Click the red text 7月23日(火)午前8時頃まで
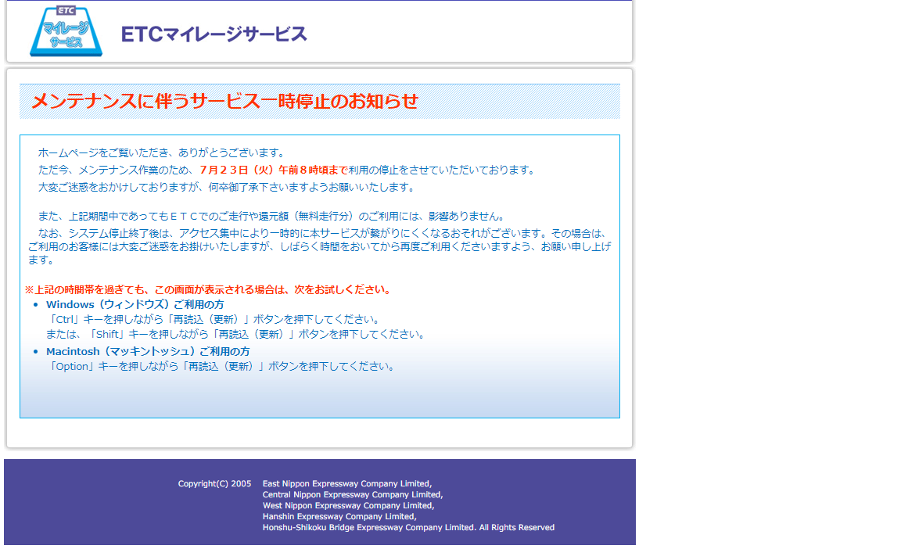The width and height of the screenshot is (901, 549). [274, 170]
